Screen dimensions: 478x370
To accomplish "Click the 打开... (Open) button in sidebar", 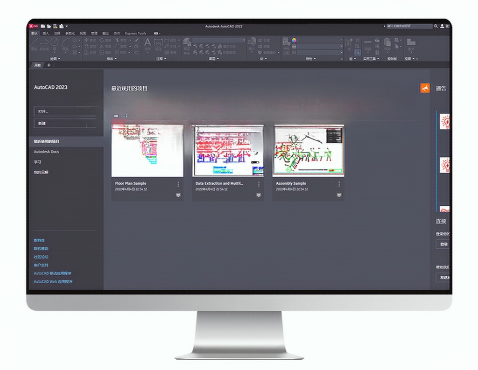I will pos(65,112).
